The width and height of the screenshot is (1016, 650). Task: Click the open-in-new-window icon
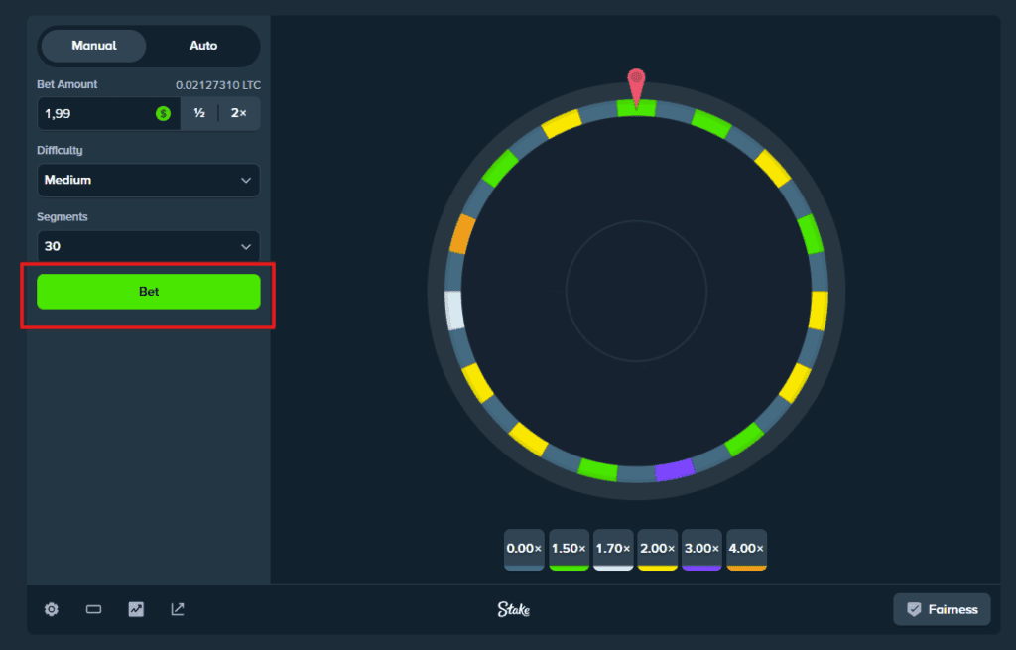(178, 609)
